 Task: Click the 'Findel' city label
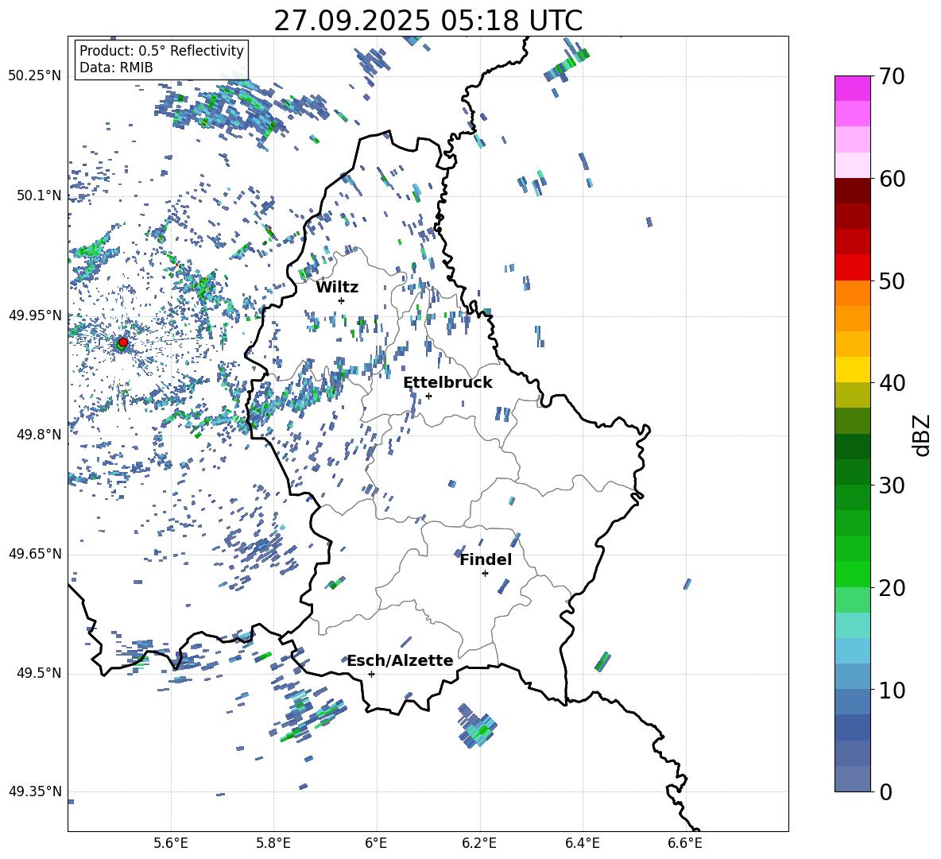pos(486,559)
